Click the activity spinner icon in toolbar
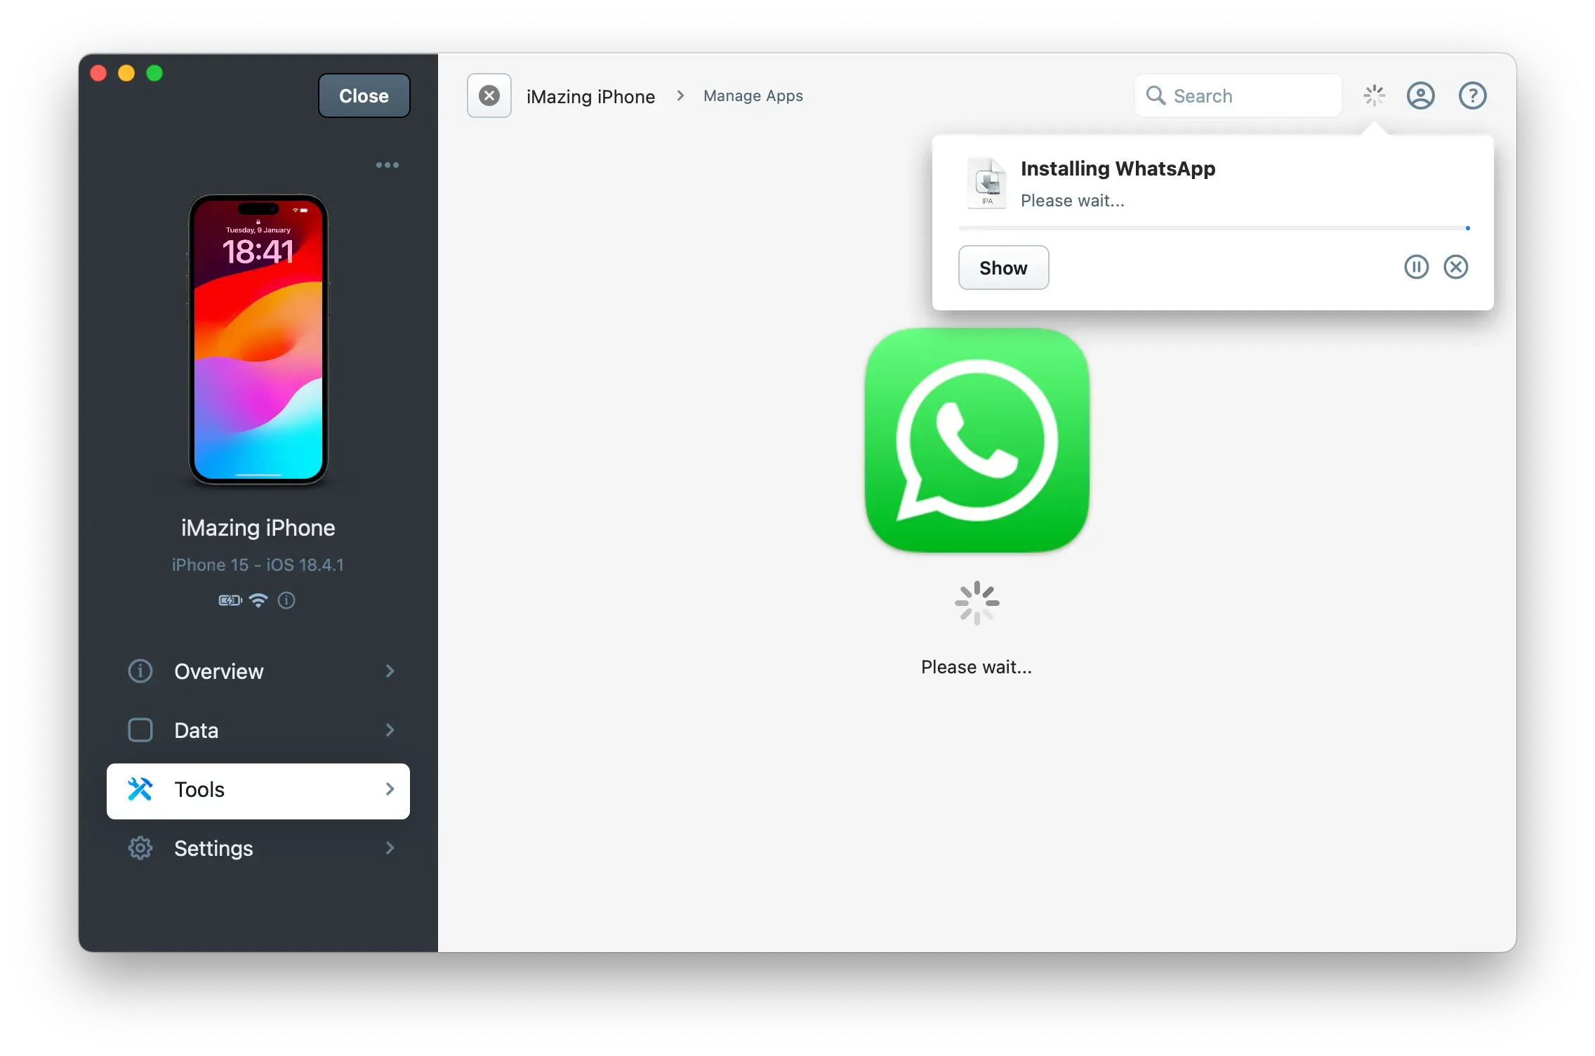This screenshot has width=1595, height=1056. click(x=1374, y=95)
